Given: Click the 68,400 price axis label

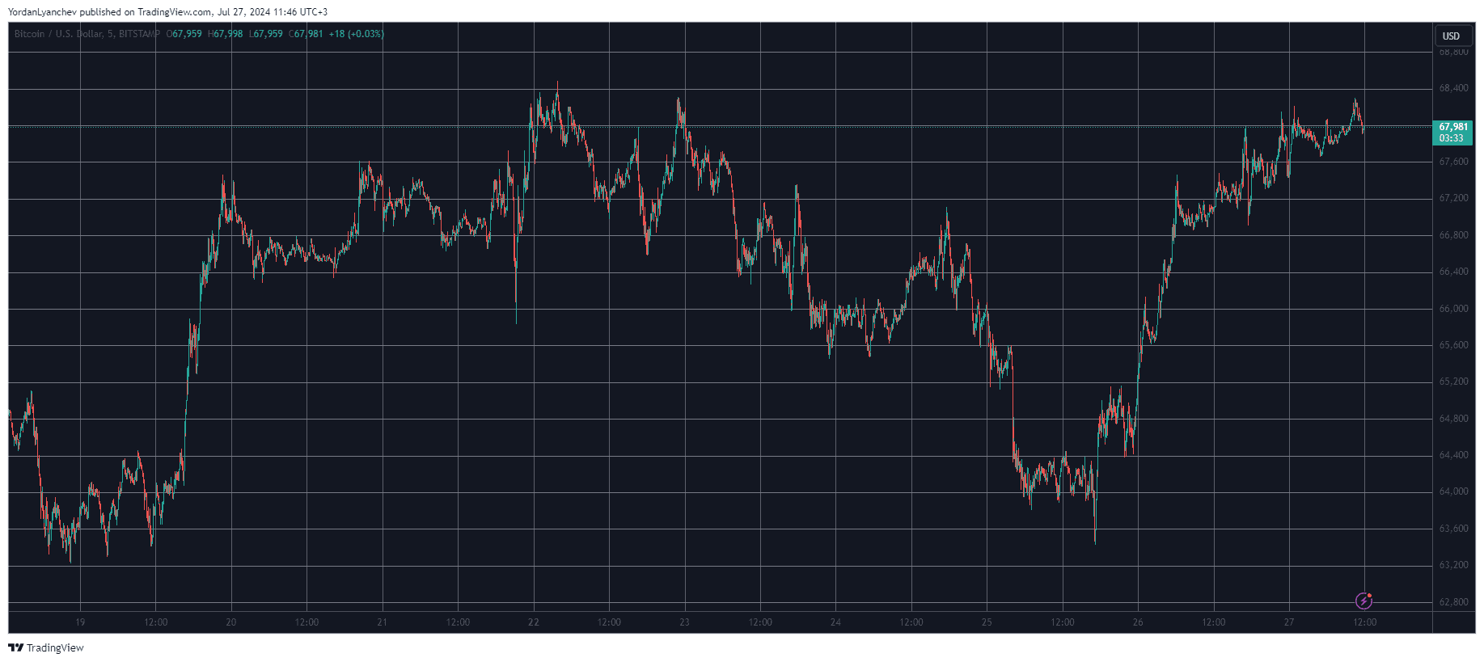Looking at the screenshot, I should pos(1453,88).
